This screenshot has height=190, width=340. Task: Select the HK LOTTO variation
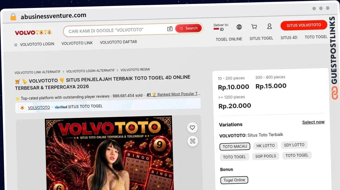[x=265, y=146]
